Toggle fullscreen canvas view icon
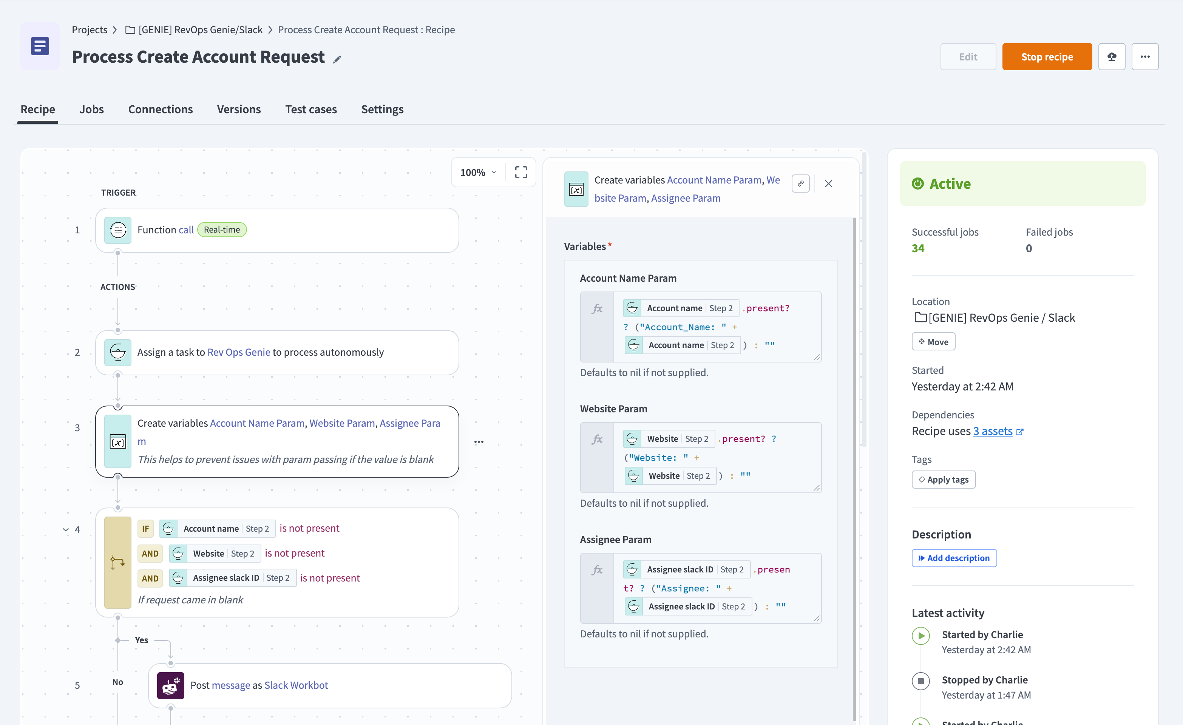 [521, 172]
